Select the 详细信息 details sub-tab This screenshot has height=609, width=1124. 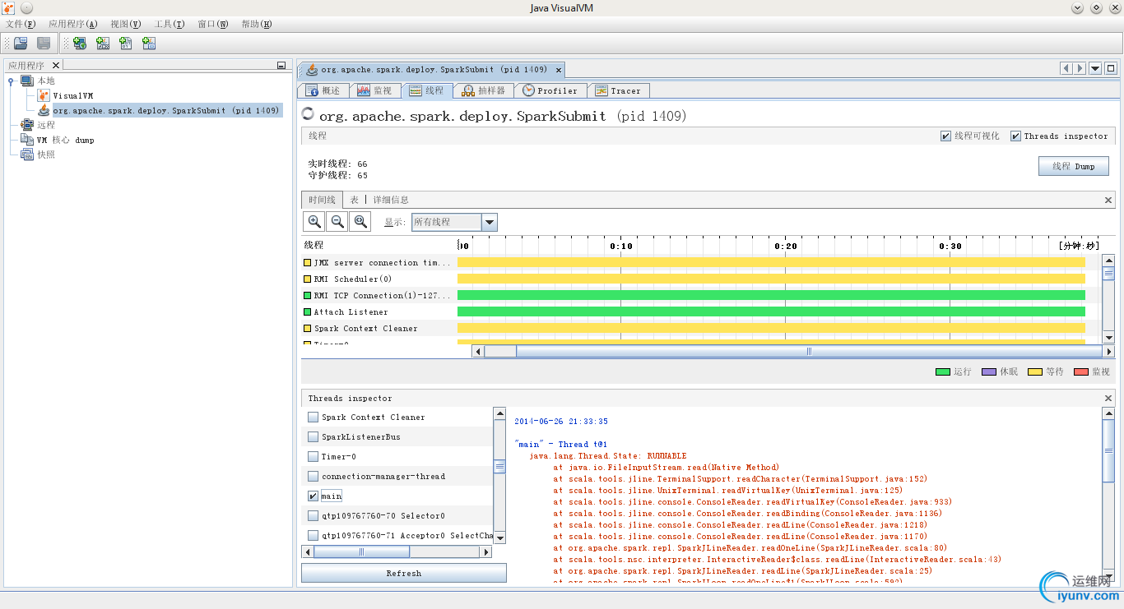pyautogui.click(x=391, y=200)
